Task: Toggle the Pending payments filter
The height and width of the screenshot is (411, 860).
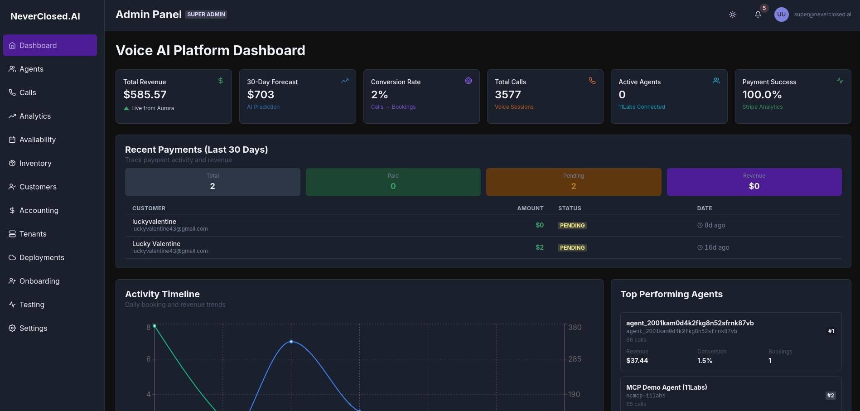Action: click(x=573, y=182)
